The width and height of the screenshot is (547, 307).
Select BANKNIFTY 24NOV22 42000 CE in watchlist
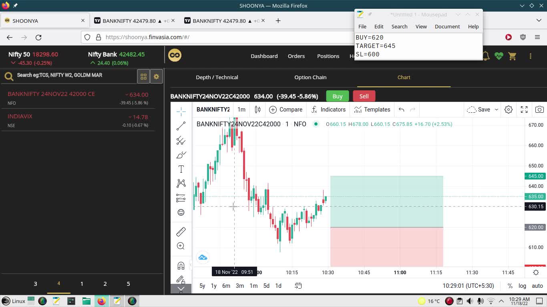pyautogui.click(x=78, y=98)
